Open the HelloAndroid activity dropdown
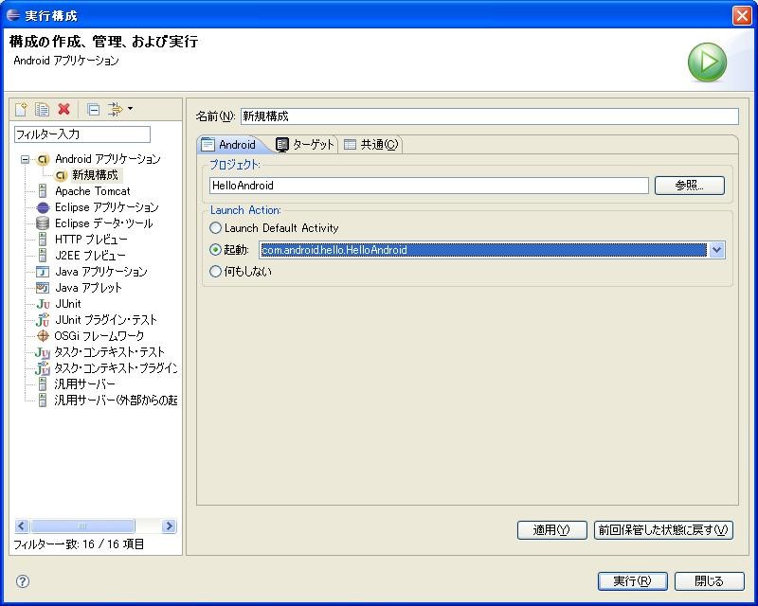 pyautogui.click(x=717, y=249)
